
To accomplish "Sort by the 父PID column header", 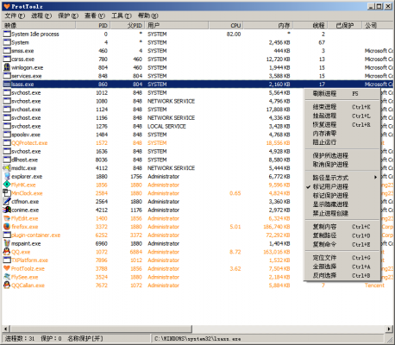I will pyautogui.click(x=128, y=26).
